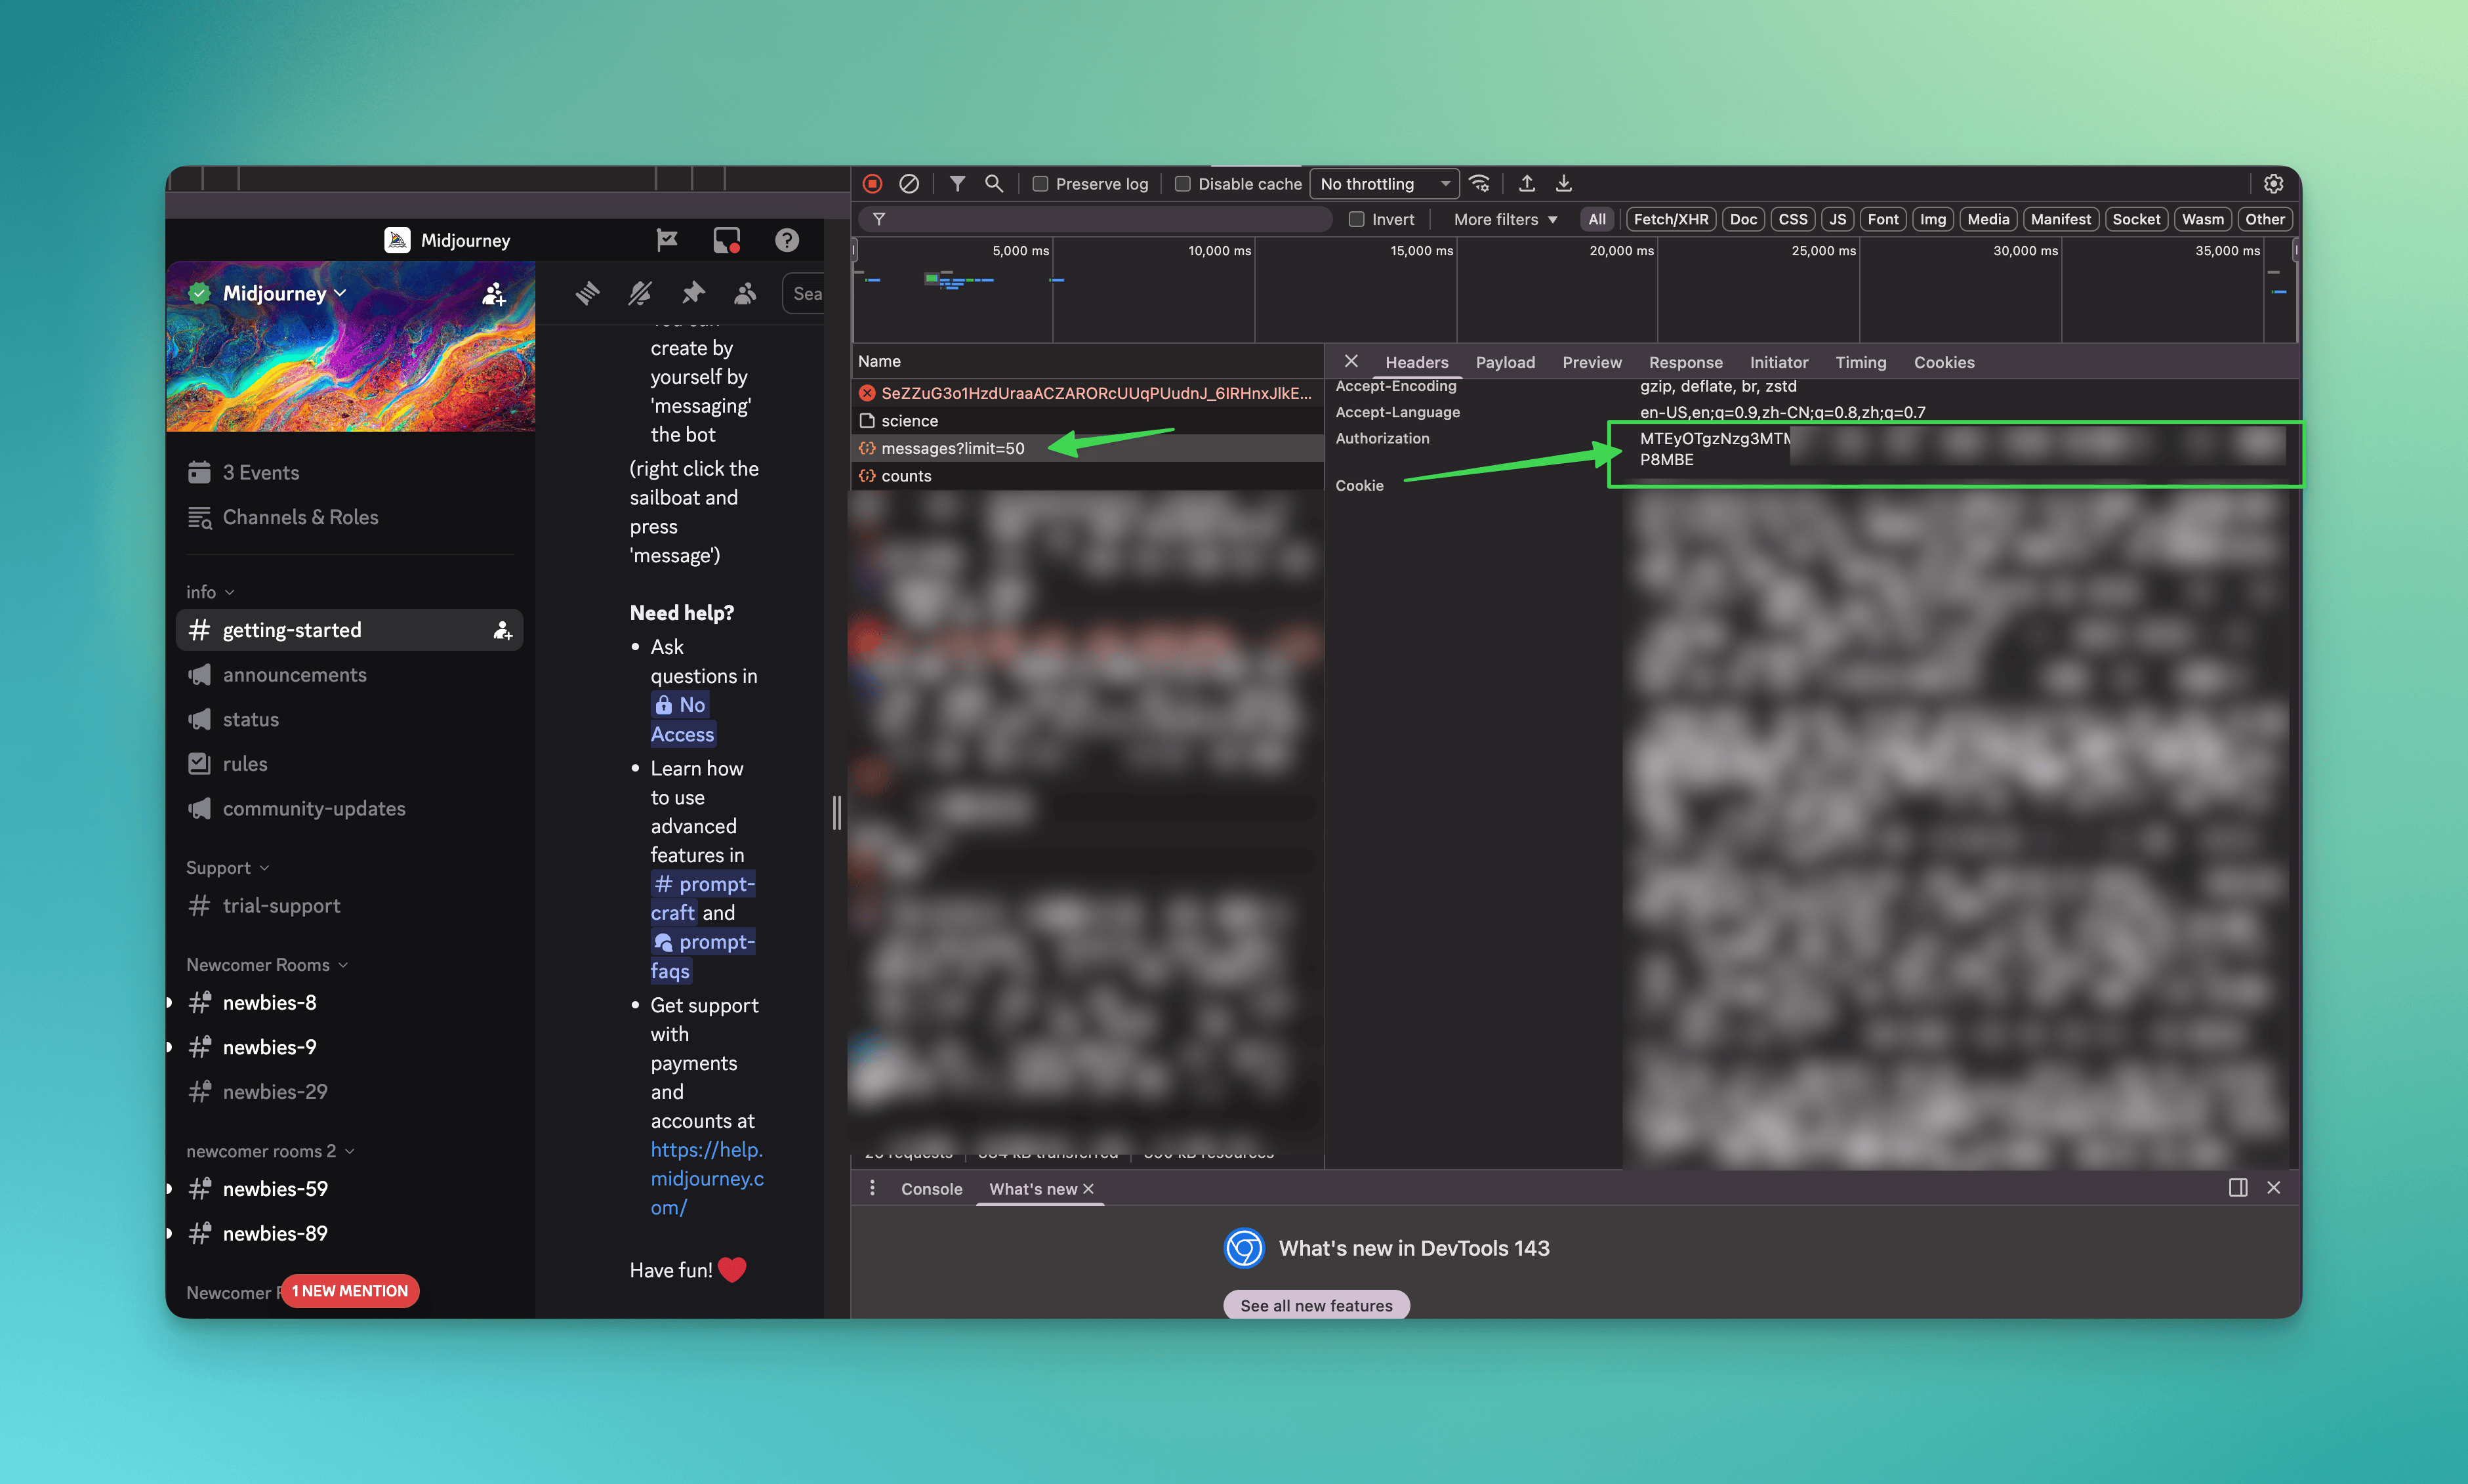The image size is (2468, 1484).
Task: Open Discord help question mark icon
Action: (787, 240)
